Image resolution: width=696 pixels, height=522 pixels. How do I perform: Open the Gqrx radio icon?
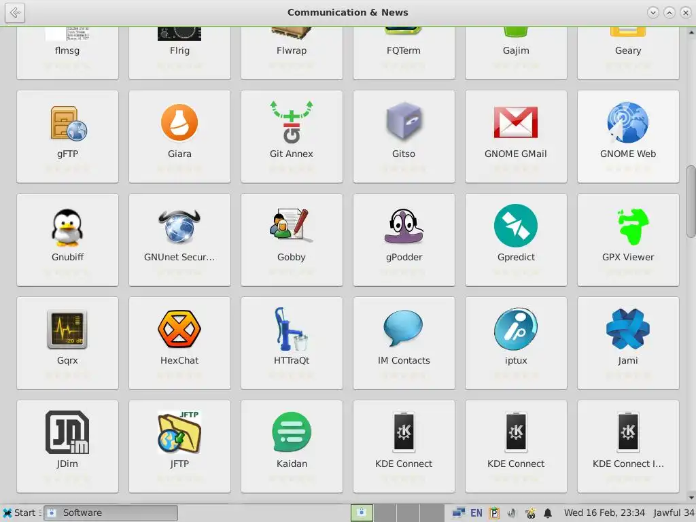[67, 329]
